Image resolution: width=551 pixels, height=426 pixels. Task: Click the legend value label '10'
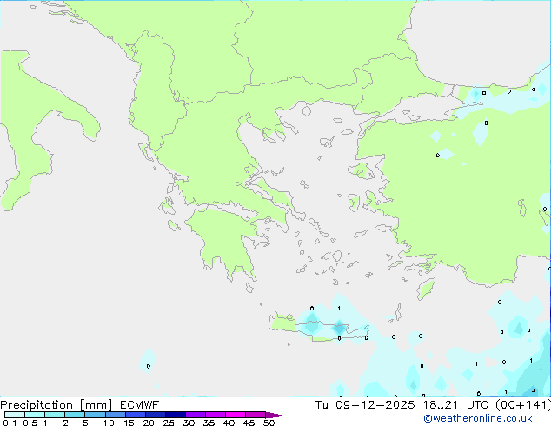coord(109,423)
